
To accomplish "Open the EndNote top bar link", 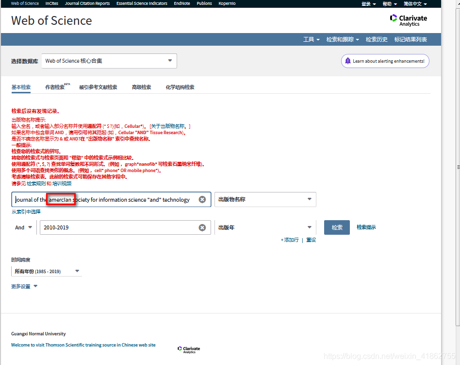I will point(182,3).
